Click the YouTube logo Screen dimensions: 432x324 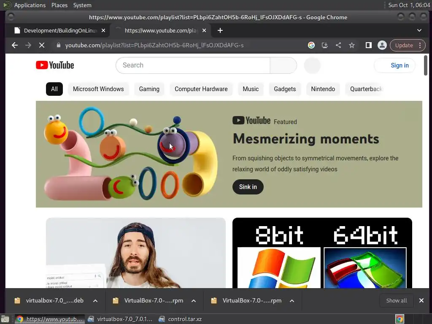point(55,65)
